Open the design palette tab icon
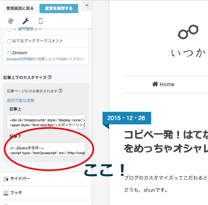This screenshot has width=208, height=205. tap(11, 21)
